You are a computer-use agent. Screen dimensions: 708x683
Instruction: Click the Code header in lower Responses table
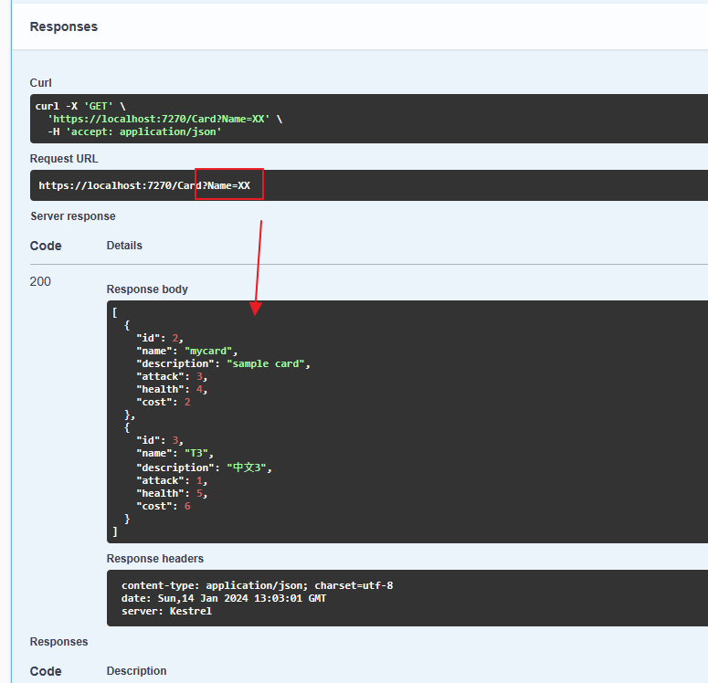[x=46, y=671]
